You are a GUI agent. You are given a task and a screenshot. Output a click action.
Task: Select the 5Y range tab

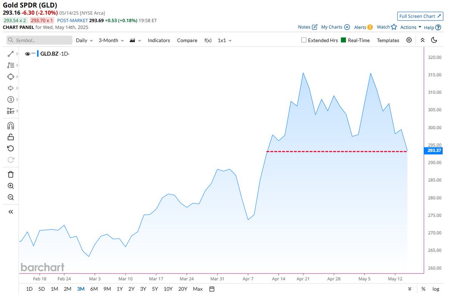pos(155,289)
